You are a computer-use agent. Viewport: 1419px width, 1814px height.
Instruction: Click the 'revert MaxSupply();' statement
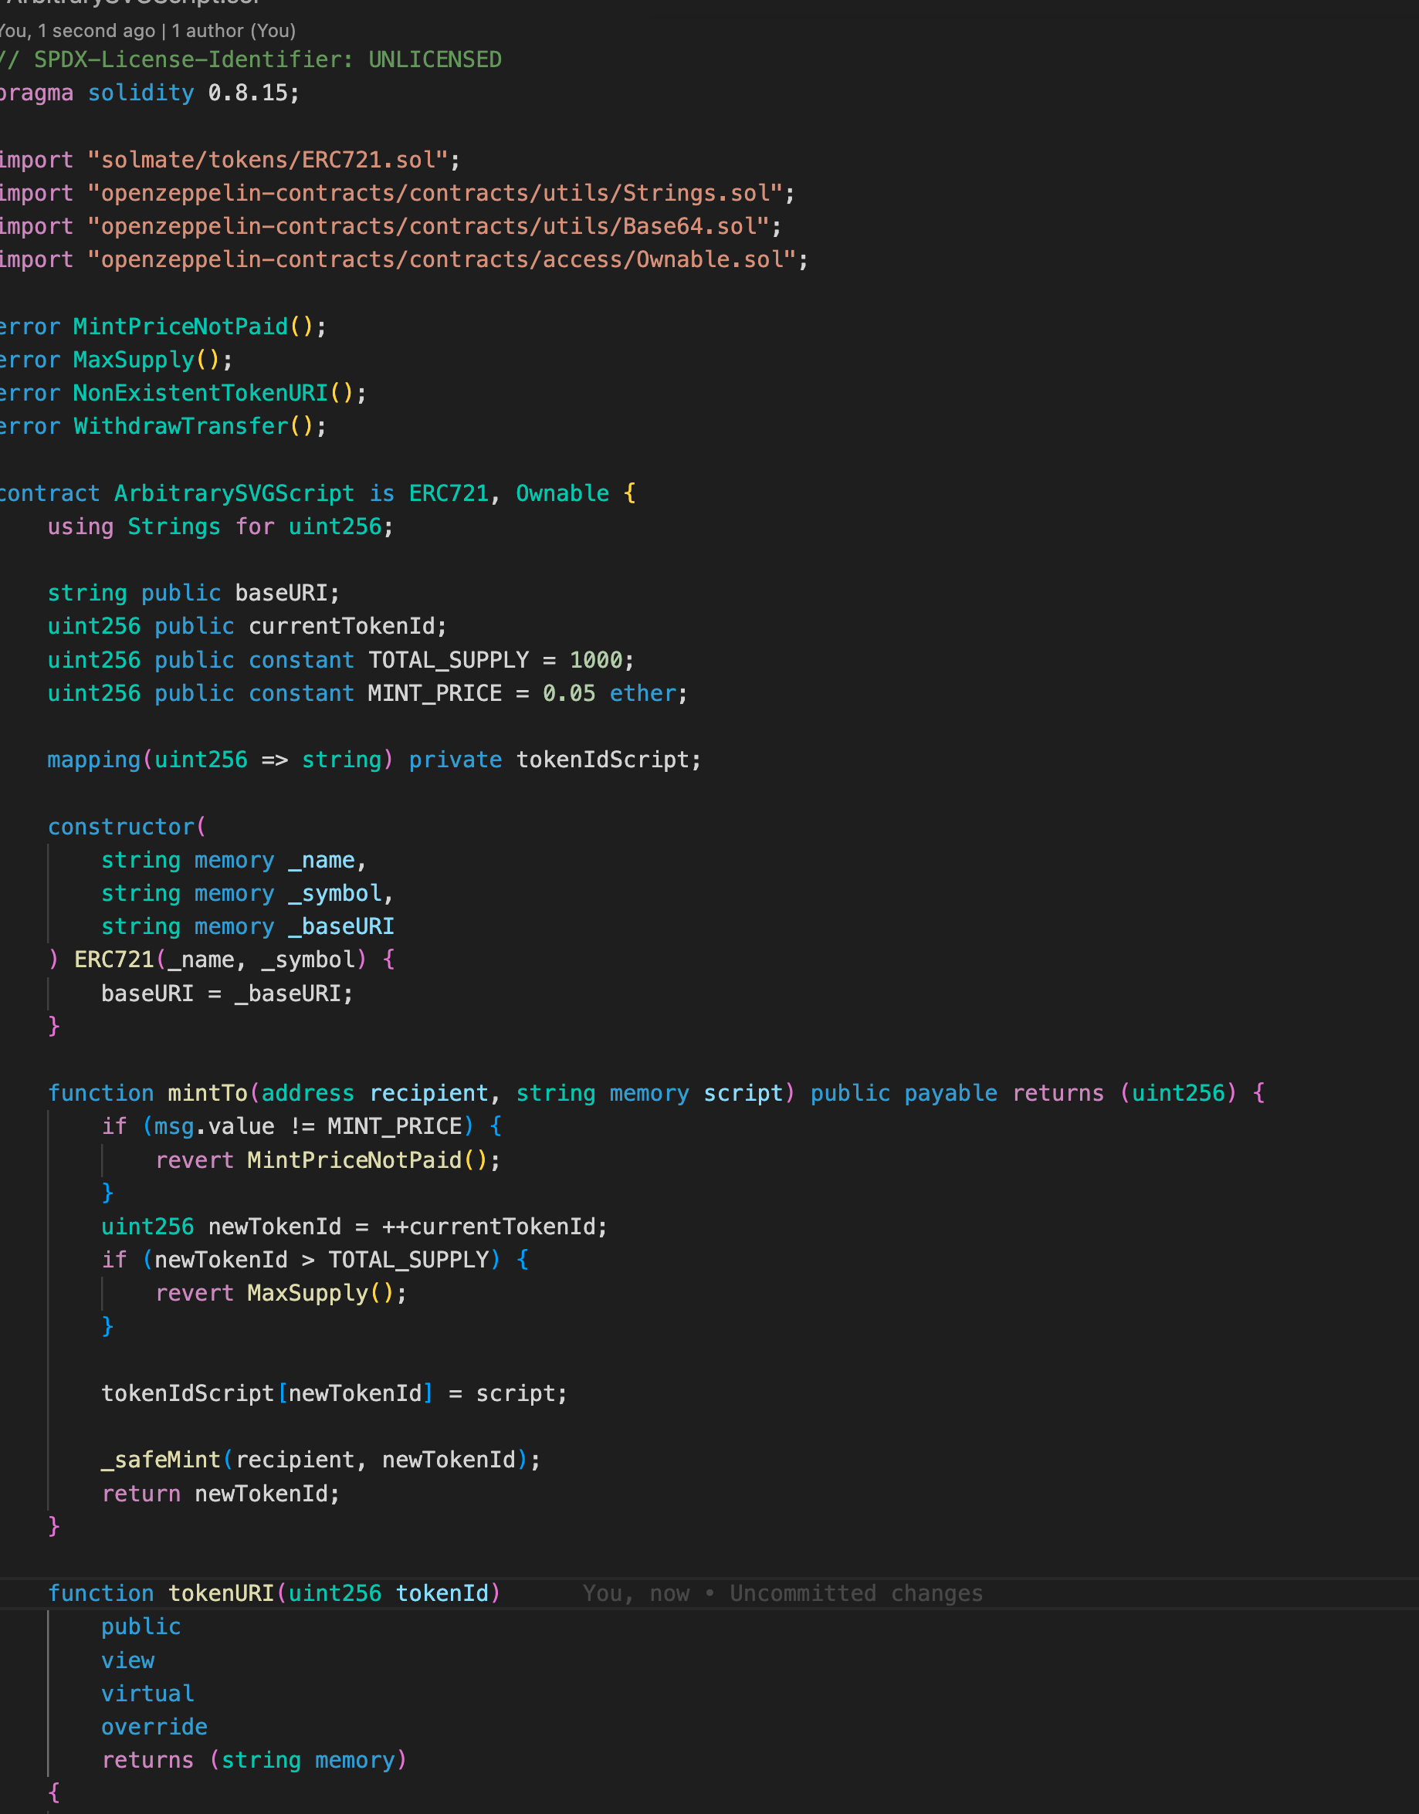[x=281, y=1293]
